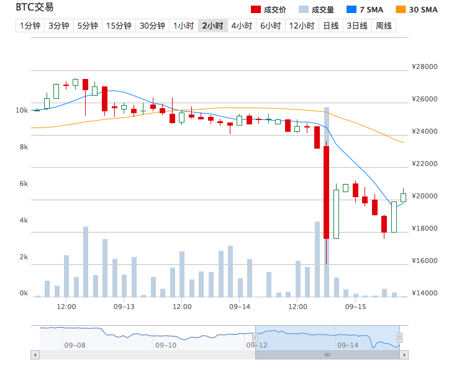Viewport: 449px width, 370px height.
Task: Click the last green candlestick near ¥20000
Action: pos(403,198)
